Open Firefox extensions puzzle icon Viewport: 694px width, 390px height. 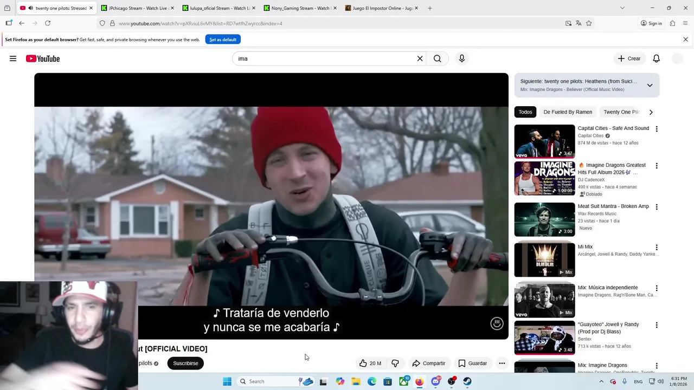(x=672, y=23)
